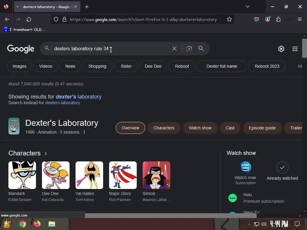Select the Overview panel tab

point(130,128)
